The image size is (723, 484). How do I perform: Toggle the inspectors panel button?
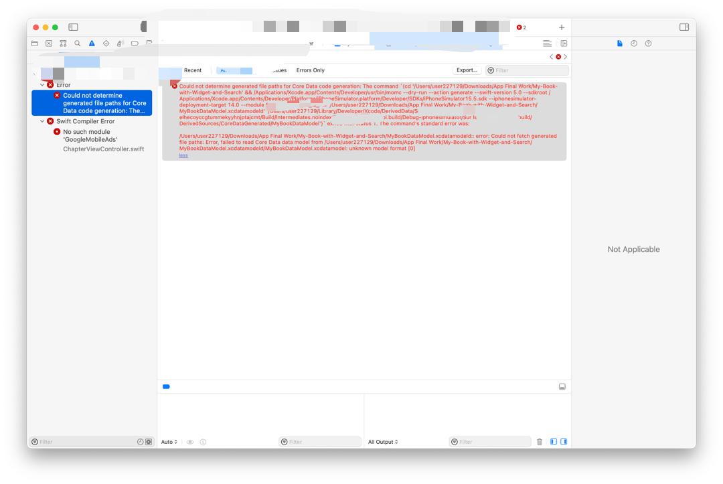(684, 27)
